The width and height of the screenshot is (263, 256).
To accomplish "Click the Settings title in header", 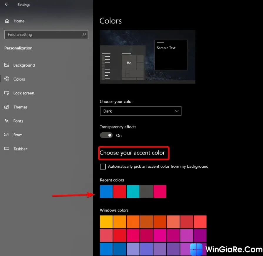I will [24, 4].
